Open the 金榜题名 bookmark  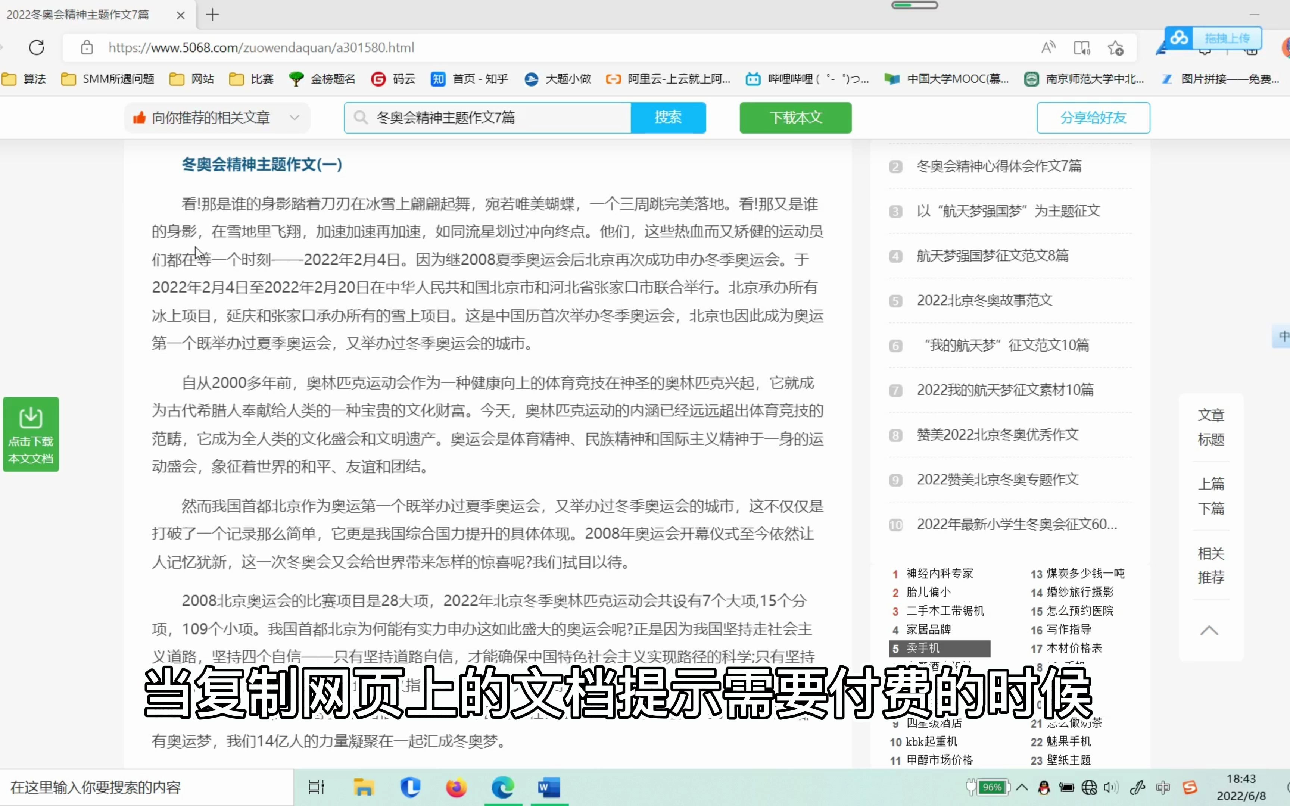coord(322,79)
